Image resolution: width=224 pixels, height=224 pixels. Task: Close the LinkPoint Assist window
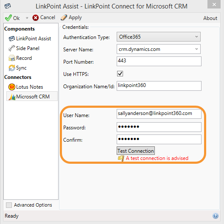[214, 4]
